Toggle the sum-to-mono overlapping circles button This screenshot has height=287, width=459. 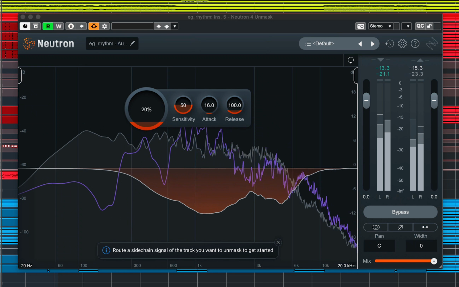coord(376,227)
